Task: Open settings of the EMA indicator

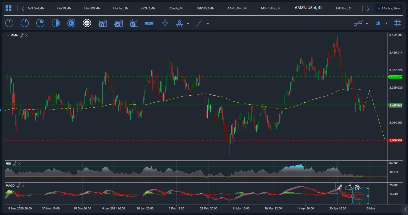Action: tap(21, 35)
